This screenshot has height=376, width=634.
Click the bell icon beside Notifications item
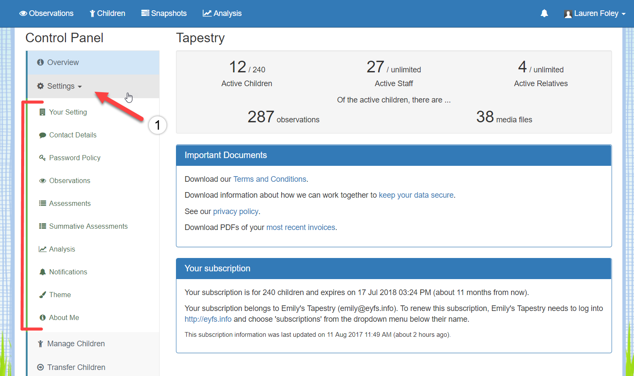43,272
